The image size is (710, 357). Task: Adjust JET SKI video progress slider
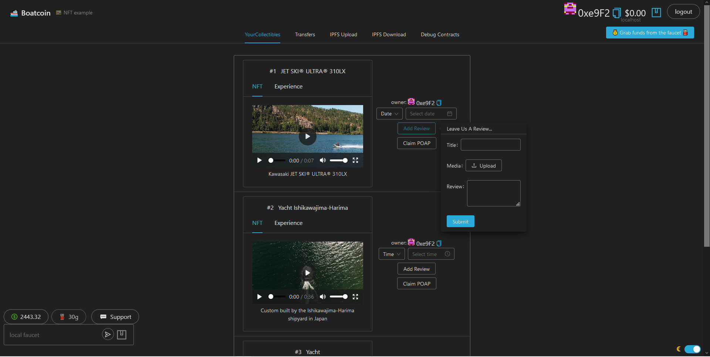(x=277, y=161)
